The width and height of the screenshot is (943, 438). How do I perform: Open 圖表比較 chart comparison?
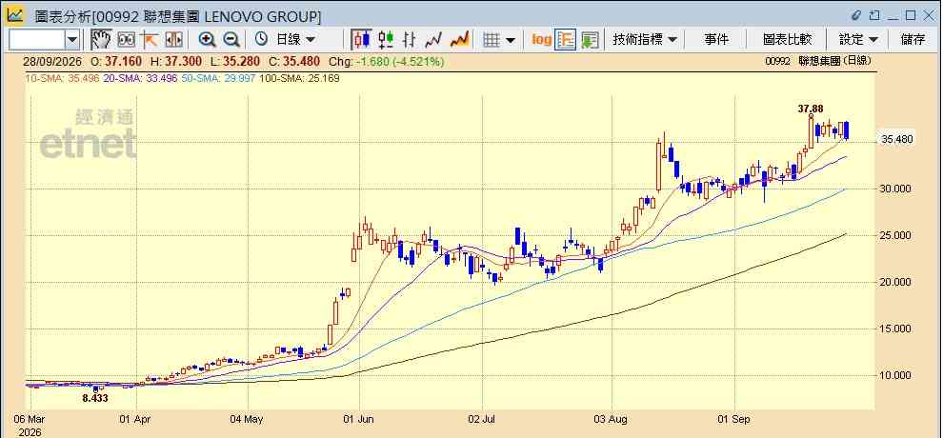787,40
